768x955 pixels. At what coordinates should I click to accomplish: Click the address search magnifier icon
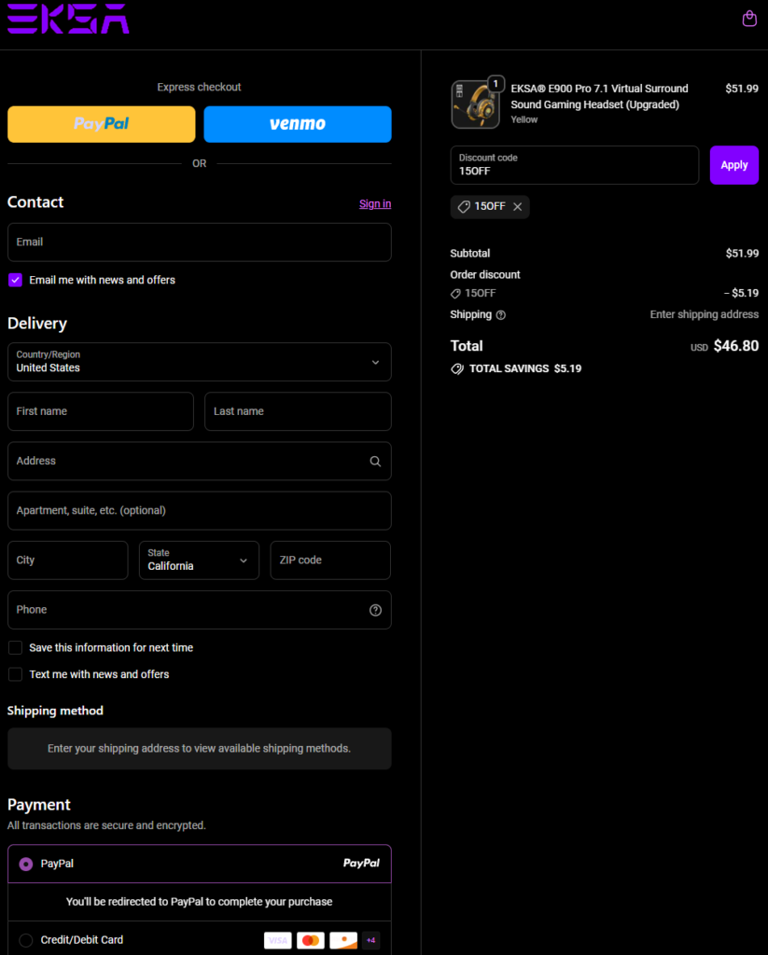coord(375,461)
